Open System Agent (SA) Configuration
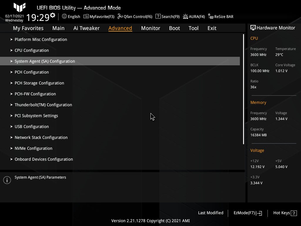Screen dimensions: 301x226 pyautogui.click(x=120, y=61)
